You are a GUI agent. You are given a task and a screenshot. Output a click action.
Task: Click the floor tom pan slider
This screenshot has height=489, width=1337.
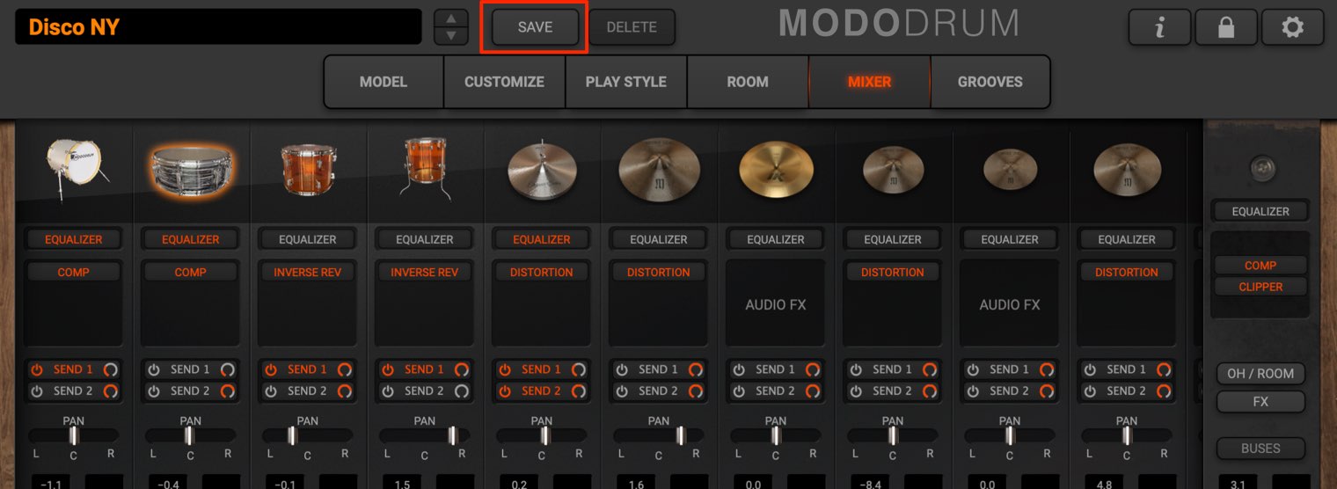pos(425,435)
